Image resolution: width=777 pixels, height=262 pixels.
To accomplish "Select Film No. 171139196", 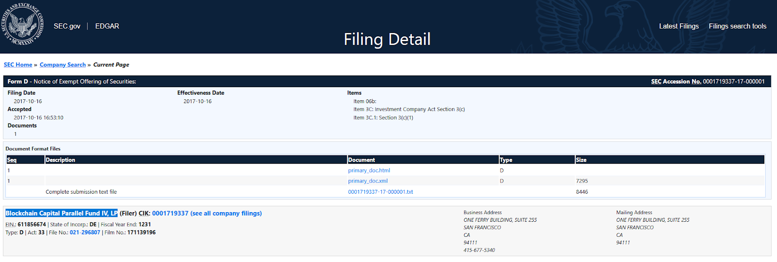I will click(x=141, y=232).
